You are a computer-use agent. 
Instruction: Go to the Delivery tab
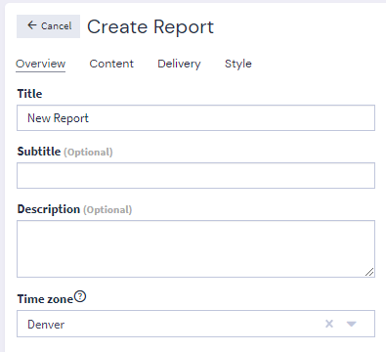(179, 64)
